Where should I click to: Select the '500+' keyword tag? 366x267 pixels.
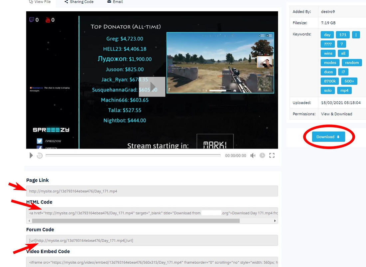pyautogui.click(x=349, y=81)
